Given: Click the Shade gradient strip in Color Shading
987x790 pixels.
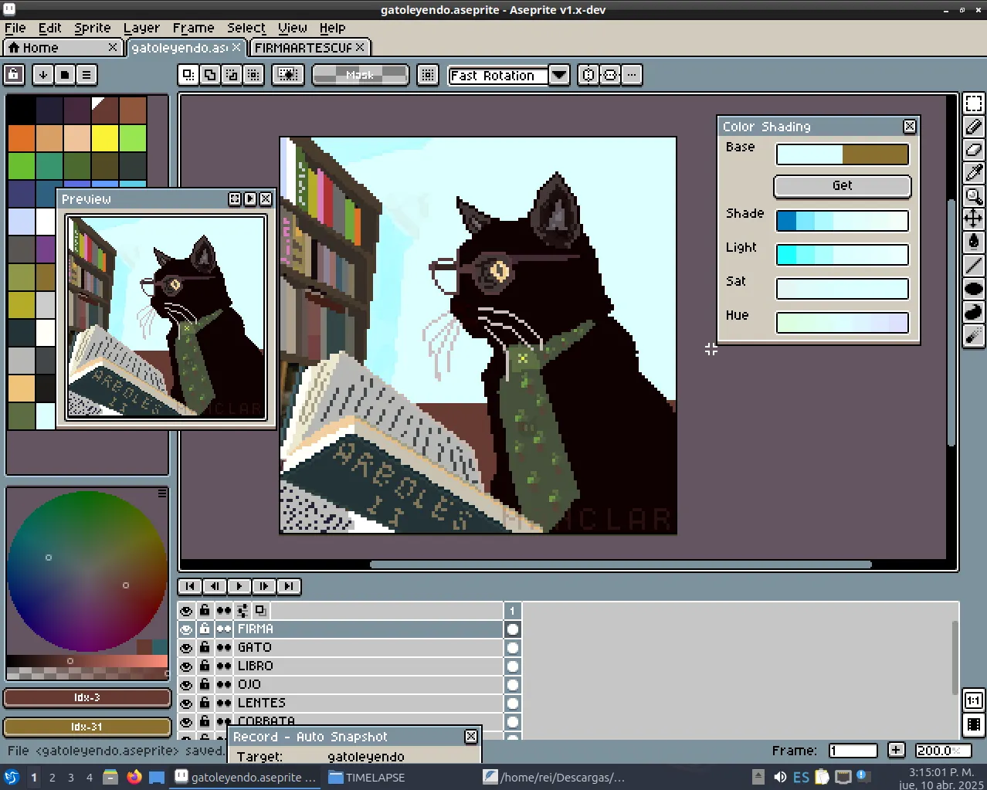Looking at the screenshot, I should [x=843, y=221].
